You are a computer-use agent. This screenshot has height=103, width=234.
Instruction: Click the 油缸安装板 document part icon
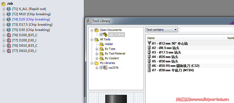coord(105,35)
